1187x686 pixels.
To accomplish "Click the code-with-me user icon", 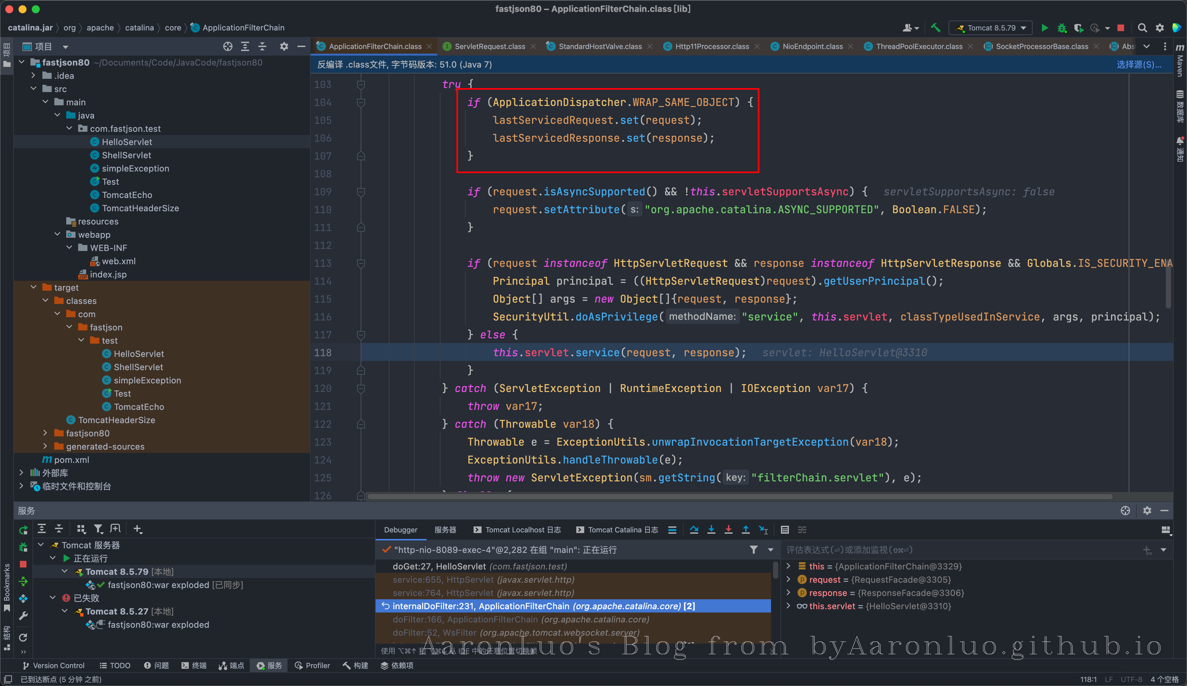I will pyautogui.click(x=910, y=28).
